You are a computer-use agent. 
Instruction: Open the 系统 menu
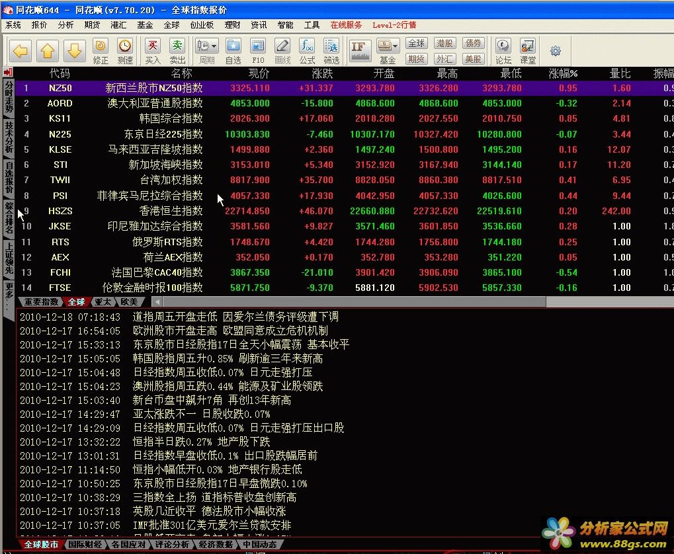[13, 25]
